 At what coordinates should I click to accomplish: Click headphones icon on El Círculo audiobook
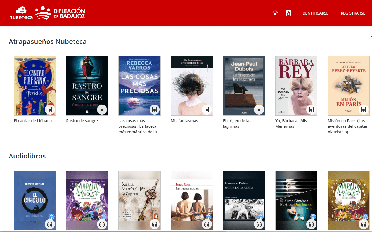pyautogui.click(x=50, y=224)
